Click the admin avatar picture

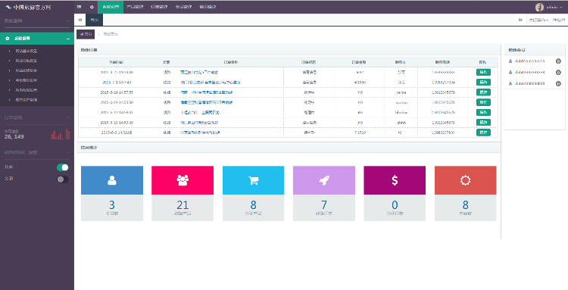pos(539,7)
